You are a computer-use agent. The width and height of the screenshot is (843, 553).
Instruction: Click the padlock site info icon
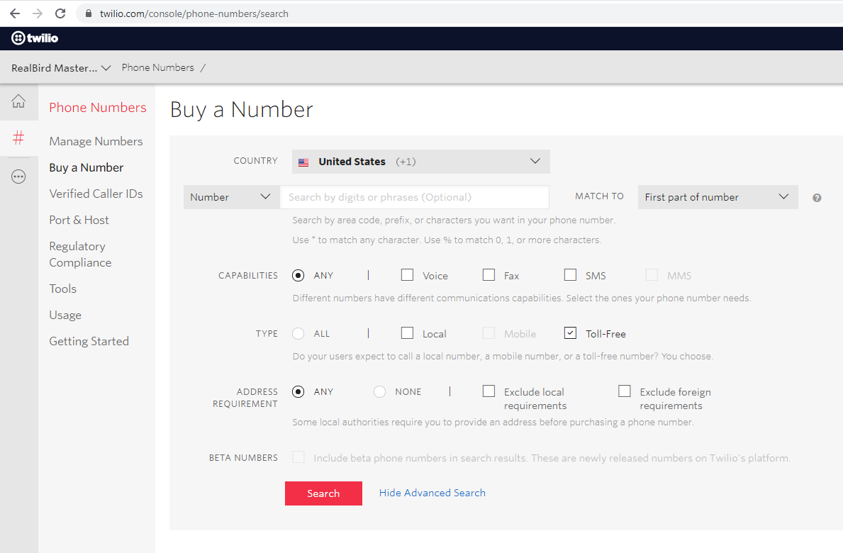[89, 13]
